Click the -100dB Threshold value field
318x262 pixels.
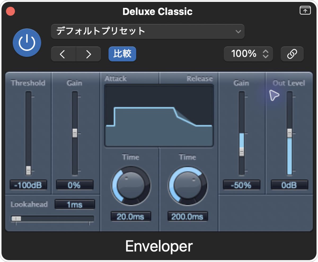click(x=28, y=185)
